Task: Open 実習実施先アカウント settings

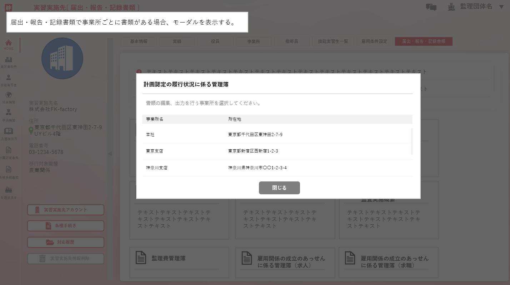Action: tap(65, 210)
